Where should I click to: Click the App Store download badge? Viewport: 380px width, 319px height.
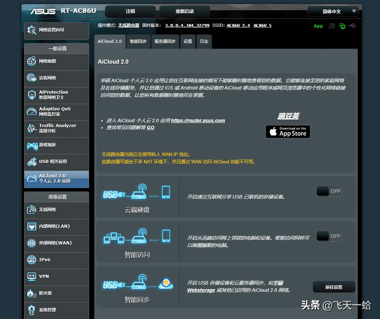288,132
